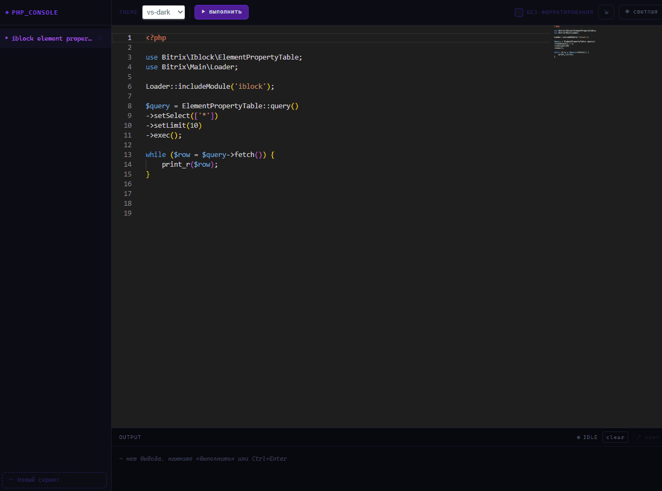Click the THEME label
Image resolution: width=662 pixels, height=491 pixels.
(128, 12)
